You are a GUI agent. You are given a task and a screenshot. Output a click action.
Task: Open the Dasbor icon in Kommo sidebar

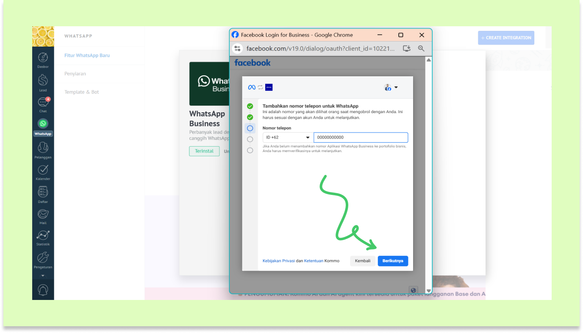click(x=43, y=57)
